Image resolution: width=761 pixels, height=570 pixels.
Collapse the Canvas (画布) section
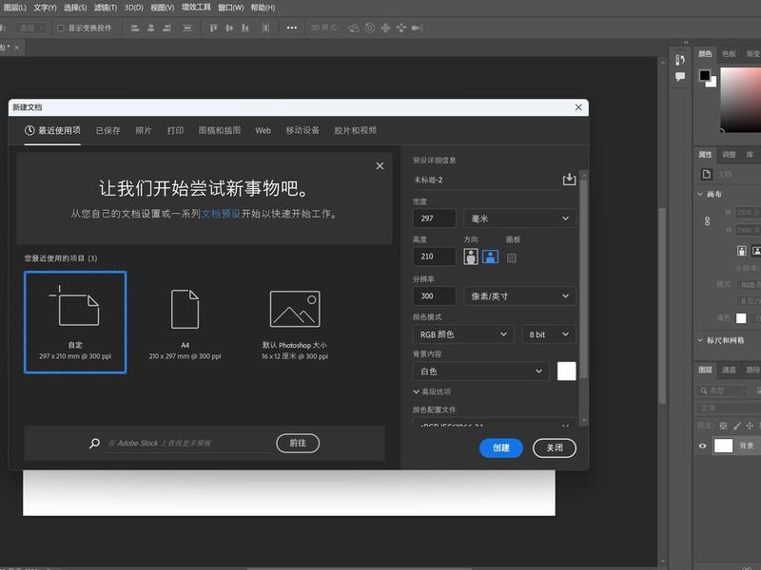[x=700, y=194]
